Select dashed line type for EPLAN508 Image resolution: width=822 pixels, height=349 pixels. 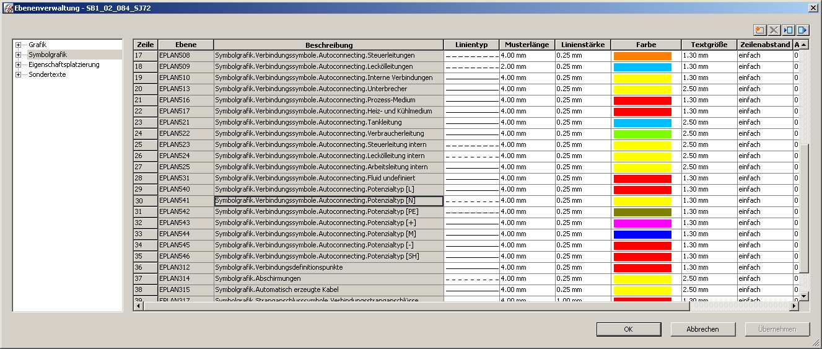coord(471,56)
